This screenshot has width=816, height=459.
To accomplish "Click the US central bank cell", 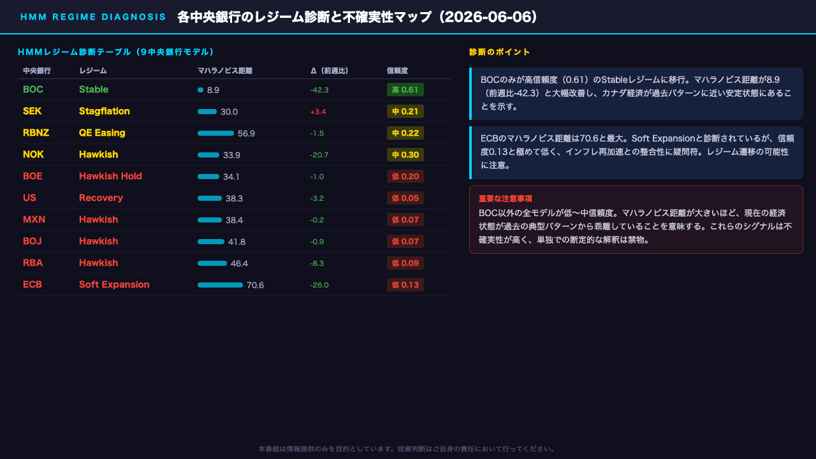I will tap(29, 198).
